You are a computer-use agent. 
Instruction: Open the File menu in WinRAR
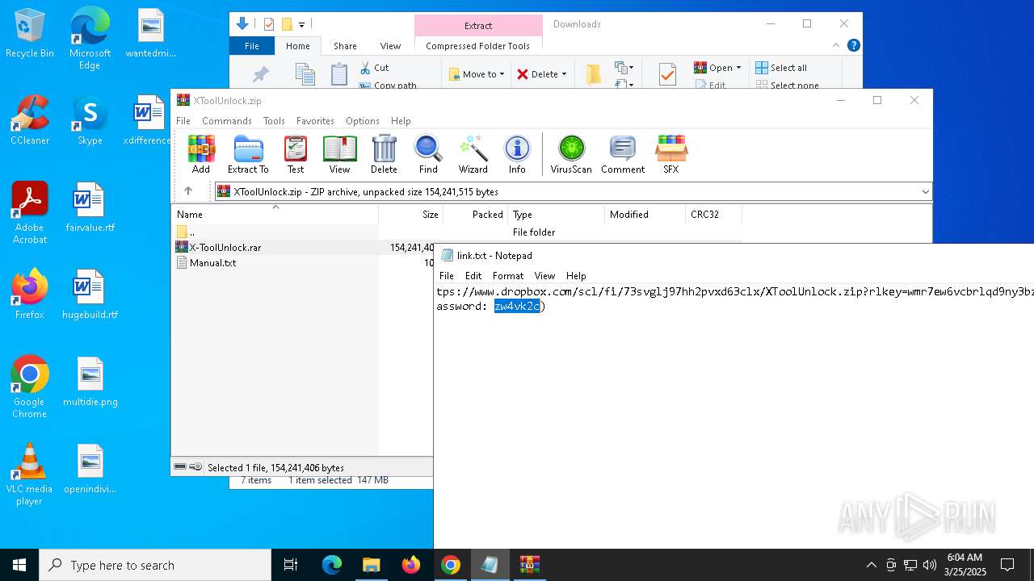click(x=183, y=121)
